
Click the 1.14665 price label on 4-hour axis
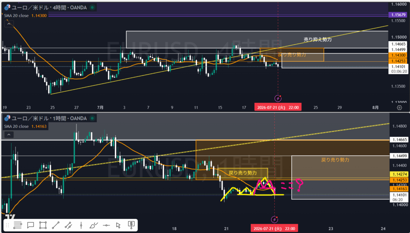click(398, 44)
